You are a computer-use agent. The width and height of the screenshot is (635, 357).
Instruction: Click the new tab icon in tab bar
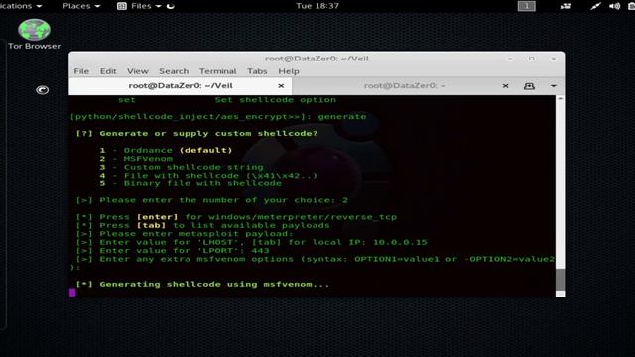529,86
